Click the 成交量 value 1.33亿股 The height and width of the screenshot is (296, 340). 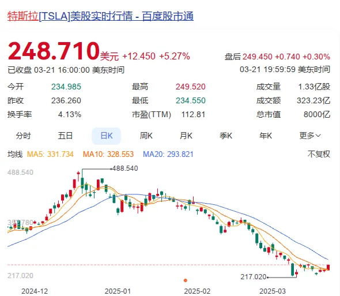(314, 87)
